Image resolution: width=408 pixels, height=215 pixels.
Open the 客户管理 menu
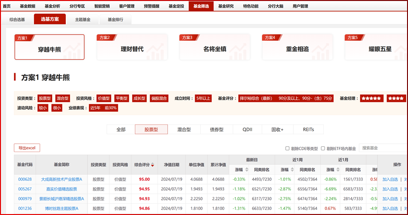[x=127, y=6]
